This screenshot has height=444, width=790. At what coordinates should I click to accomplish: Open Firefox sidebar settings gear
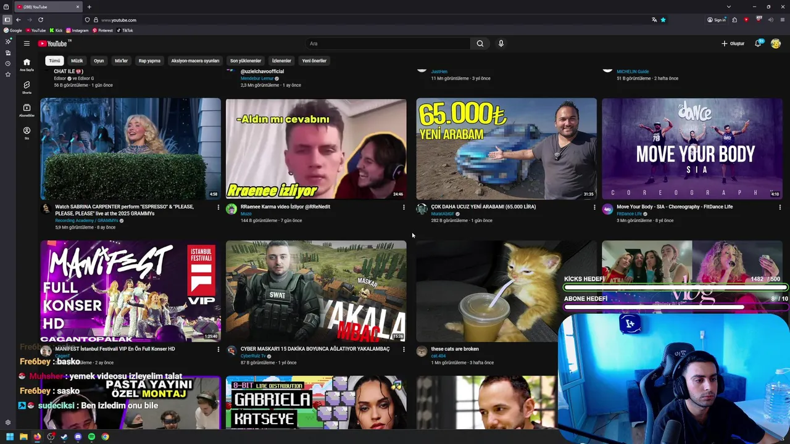click(7, 422)
